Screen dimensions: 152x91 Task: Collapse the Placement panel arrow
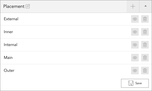coord(145,6)
